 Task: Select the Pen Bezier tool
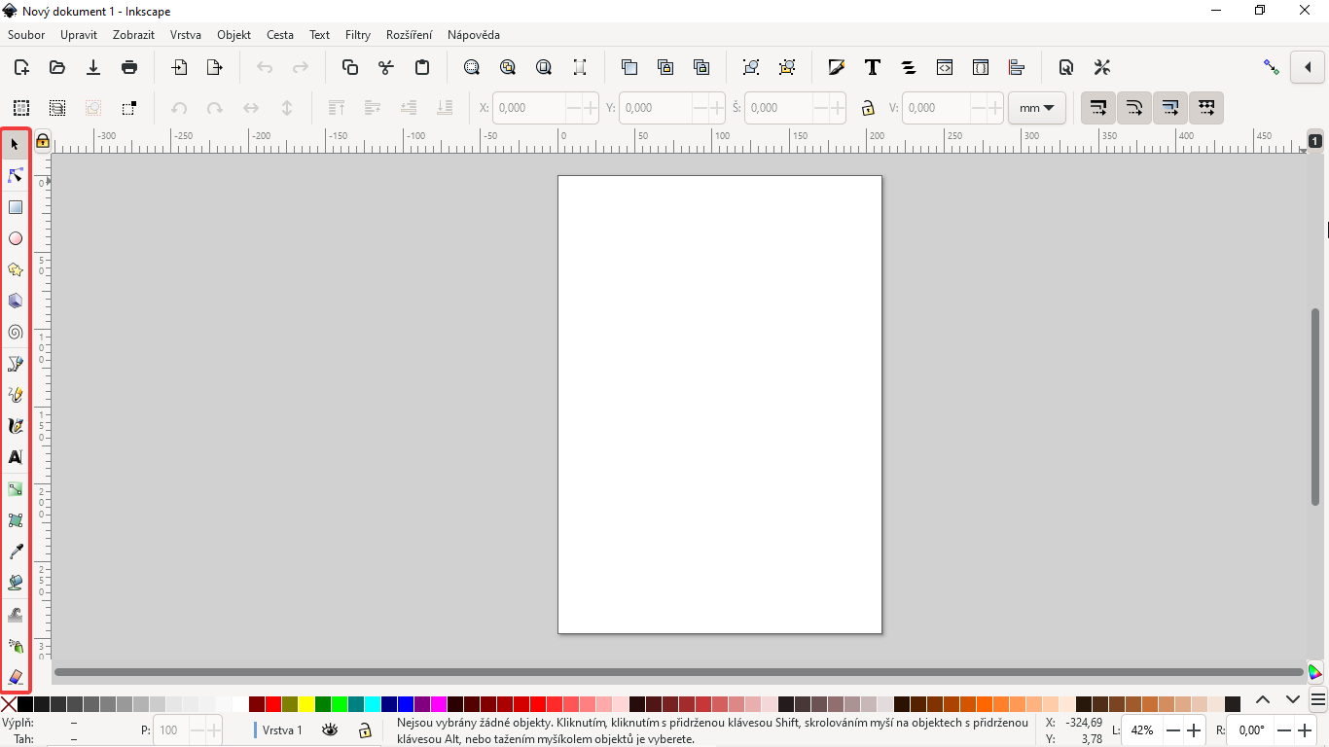pyautogui.click(x=16, y=364)
